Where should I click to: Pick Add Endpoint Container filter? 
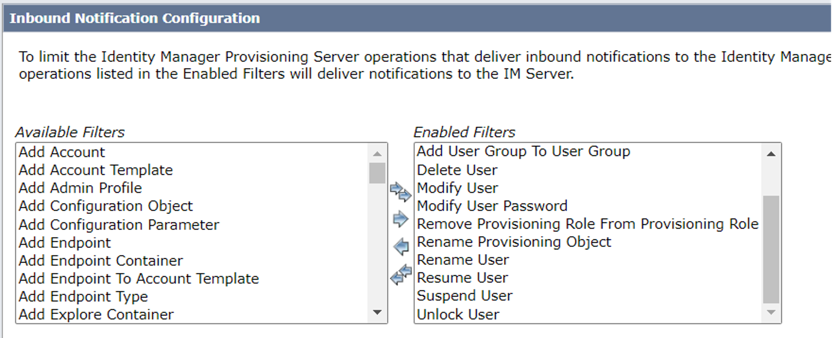(x=101, y=261)
